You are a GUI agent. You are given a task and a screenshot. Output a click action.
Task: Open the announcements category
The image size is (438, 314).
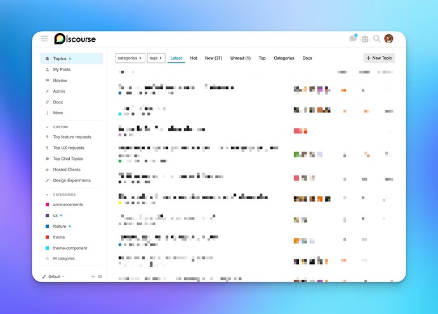coord(68,205)
